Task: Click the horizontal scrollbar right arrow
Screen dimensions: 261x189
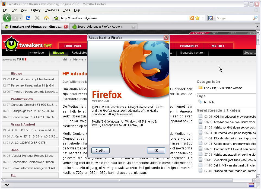Action: (x=254, y=180)
